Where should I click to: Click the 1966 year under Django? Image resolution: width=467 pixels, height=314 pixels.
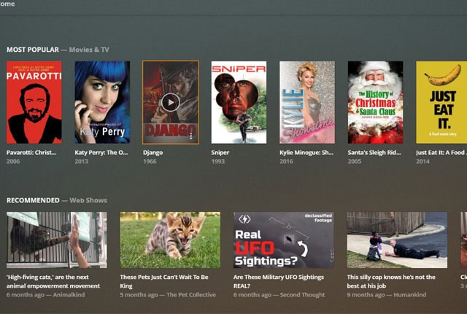click(x=150, y=161)
